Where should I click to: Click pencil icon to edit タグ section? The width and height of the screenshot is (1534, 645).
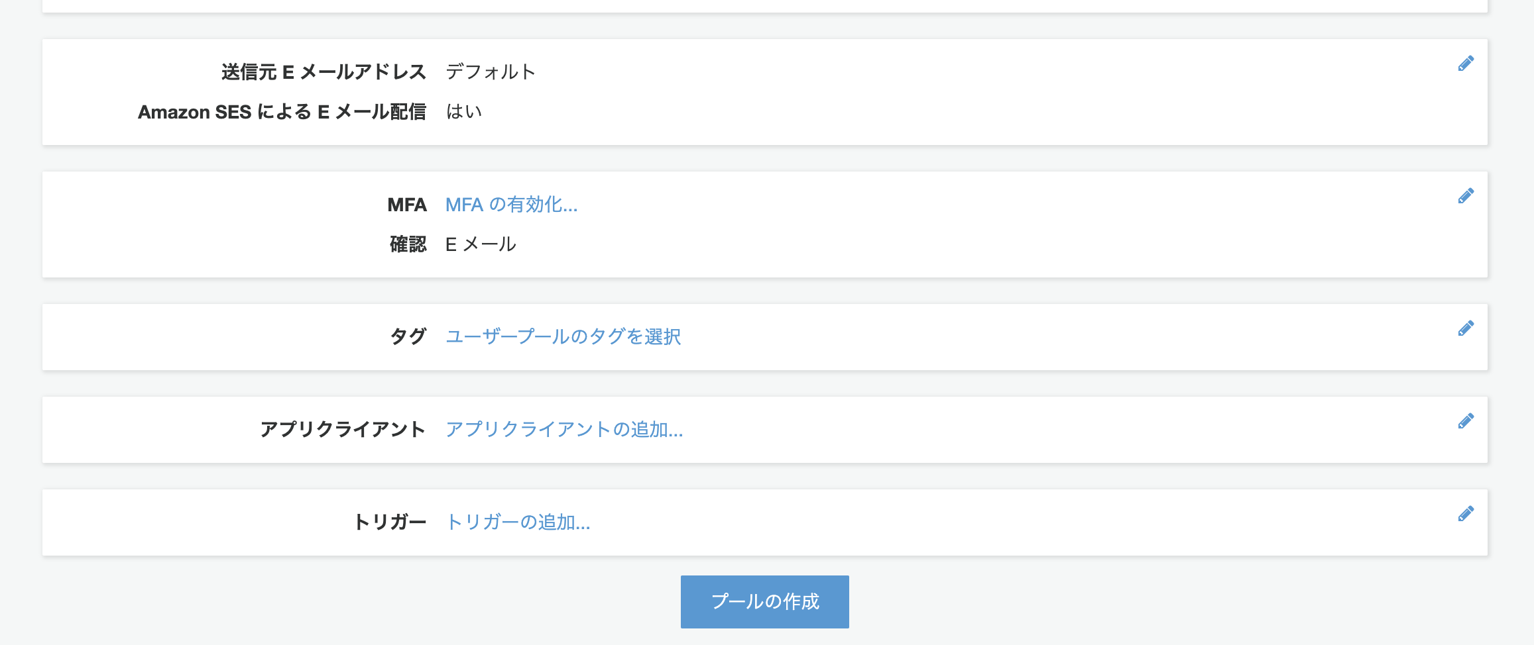pyautogui.click(x=1466, y=328)
